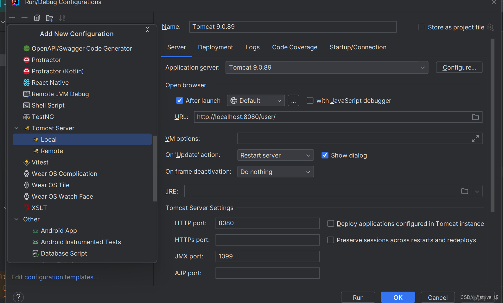Click the Shell Script terminal icon
This screenshot has width=503, height=303.
(27, 105)
